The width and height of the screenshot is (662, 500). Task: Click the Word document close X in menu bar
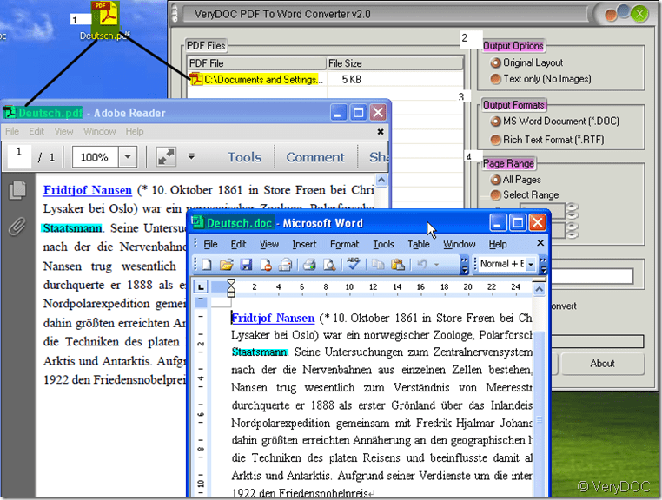(540, 243)
